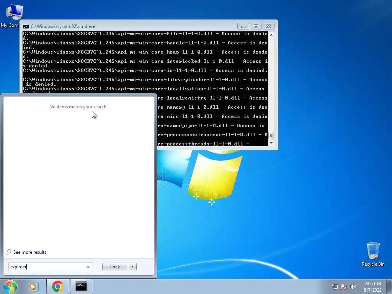Minimize the cmd.exe window
Image resolution: width=392 pixels, height=294 pixels.
[243, 26]
